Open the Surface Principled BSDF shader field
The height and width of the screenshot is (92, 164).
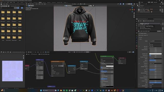pyautogui.click(x=155, y=41)
